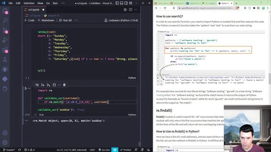
Task: Click Ln 27, Col 15 cursor position
Action: (x=72, y=150)
